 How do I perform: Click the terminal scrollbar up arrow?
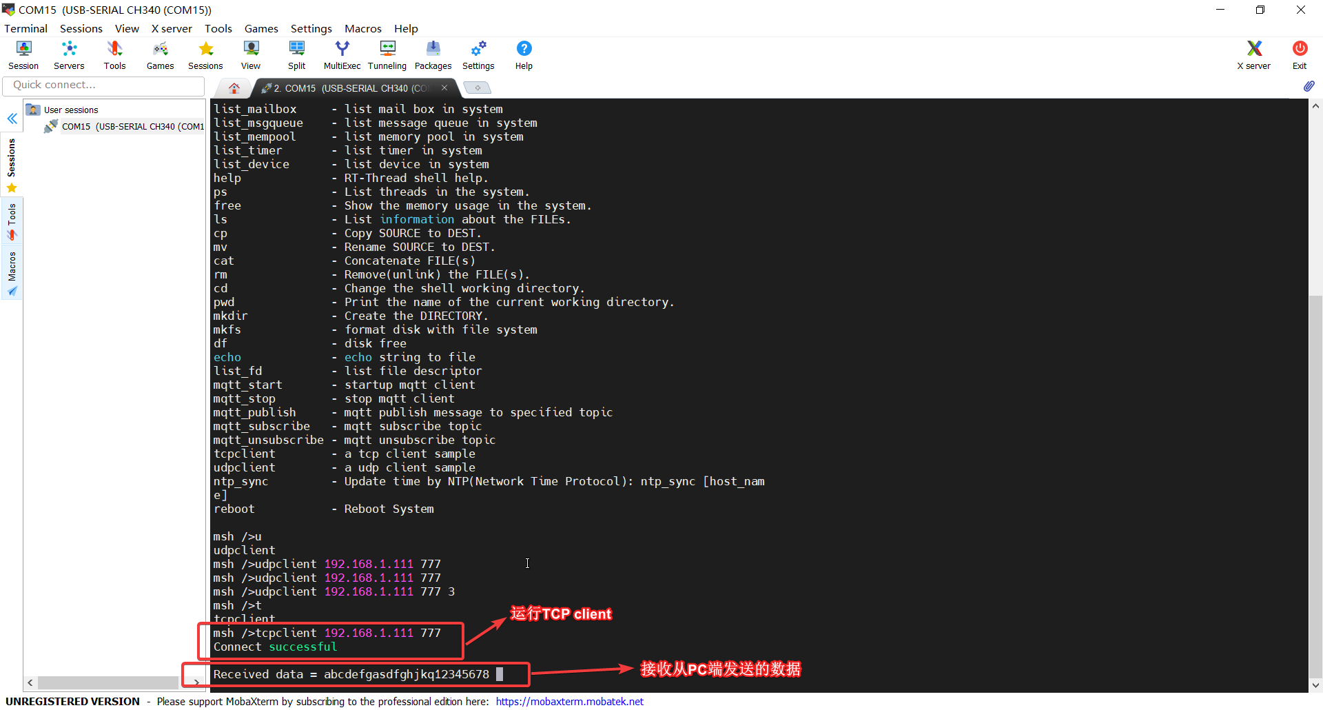(x=1315, y=106)
